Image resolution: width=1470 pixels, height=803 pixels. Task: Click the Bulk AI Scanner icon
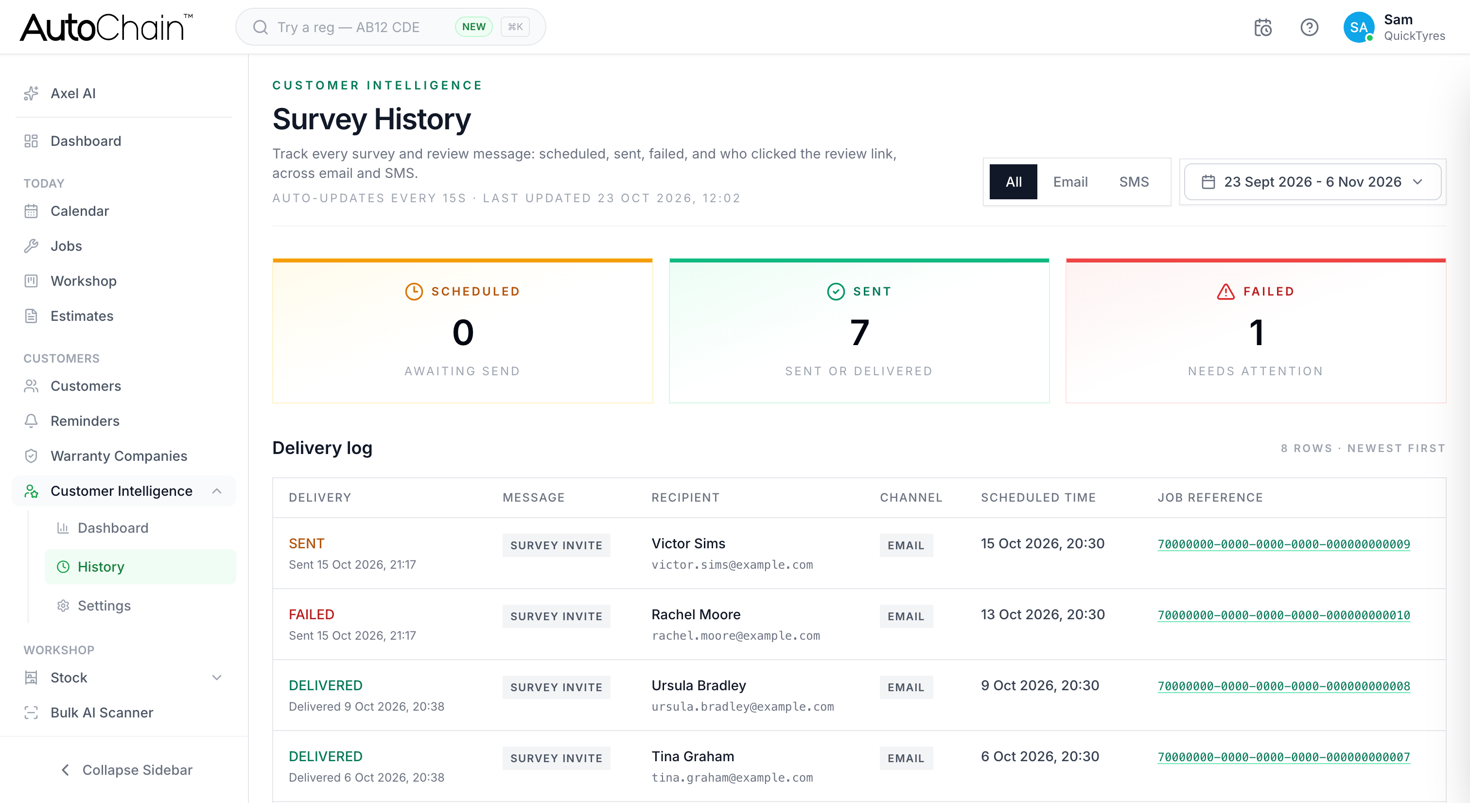[x=32, y=712]
